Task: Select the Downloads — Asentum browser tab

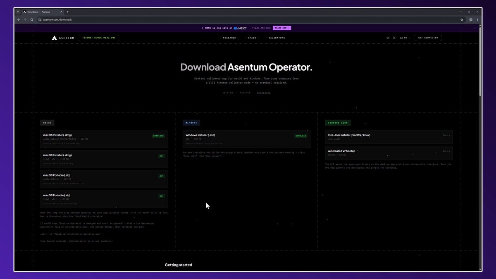Action: coord(42,12)
